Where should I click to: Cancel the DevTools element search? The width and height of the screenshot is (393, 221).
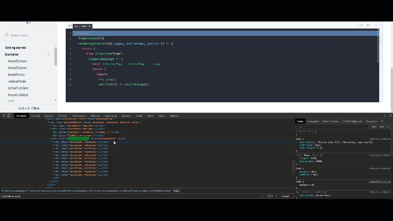coord(285,196)
